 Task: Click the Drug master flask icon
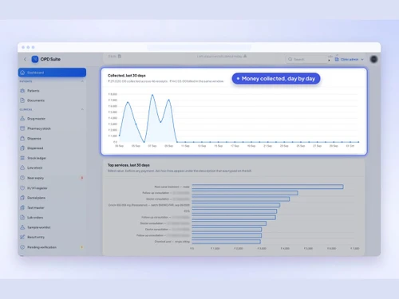(x=22, y=119)
